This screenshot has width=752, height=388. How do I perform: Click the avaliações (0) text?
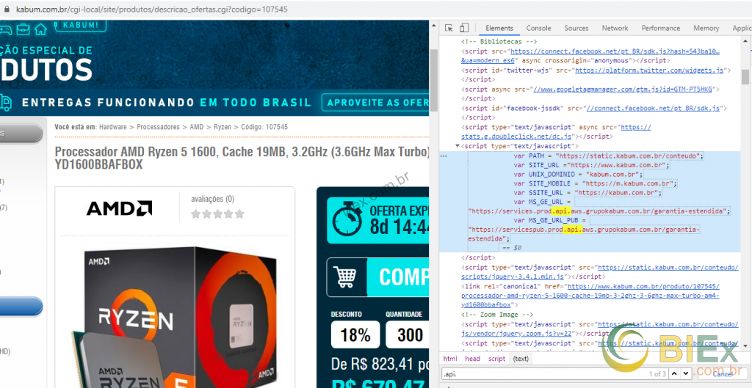(x=212, y=199)
